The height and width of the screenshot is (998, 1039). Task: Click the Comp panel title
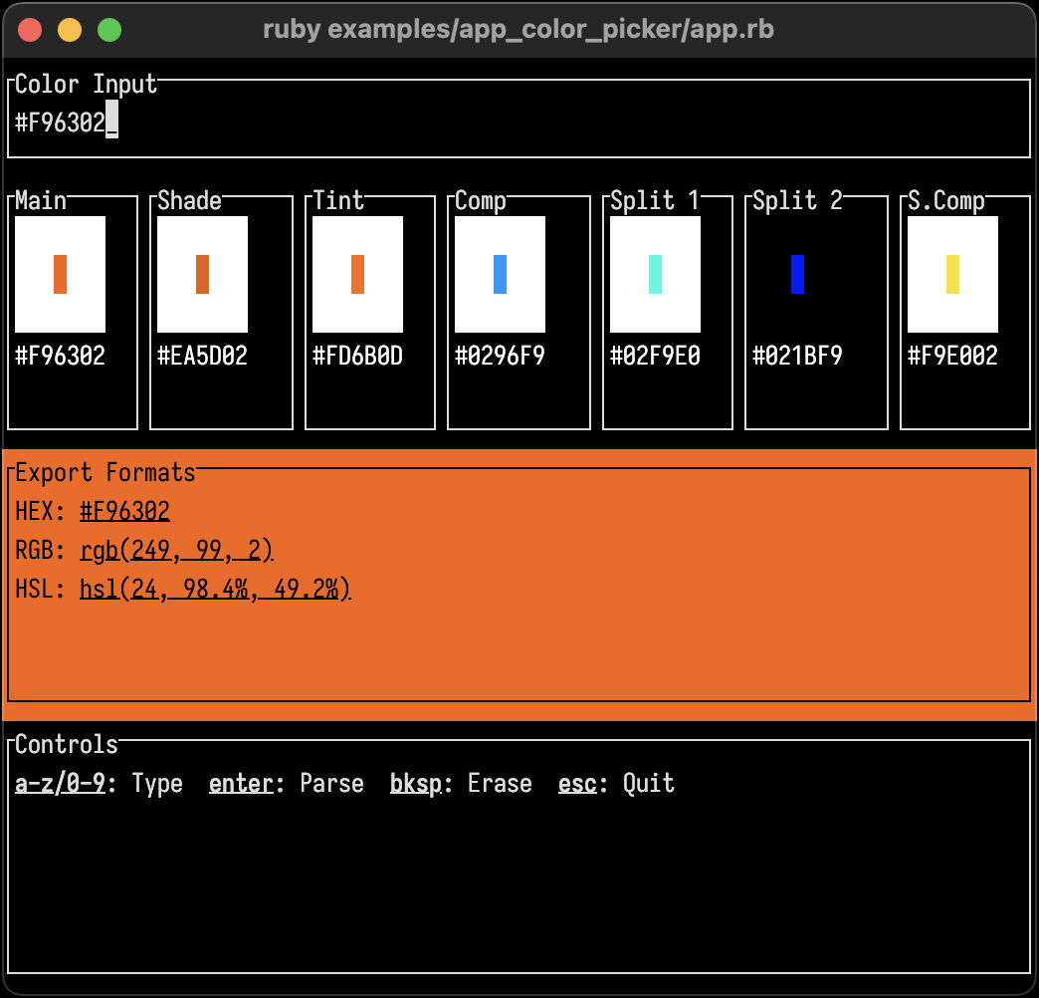(x=481, y=201)
